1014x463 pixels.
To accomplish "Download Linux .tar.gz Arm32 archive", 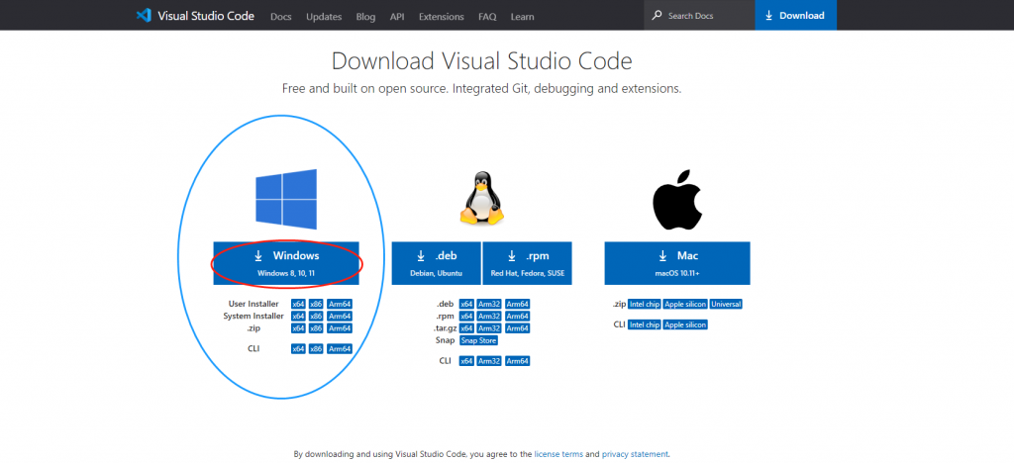I will 489,328.
